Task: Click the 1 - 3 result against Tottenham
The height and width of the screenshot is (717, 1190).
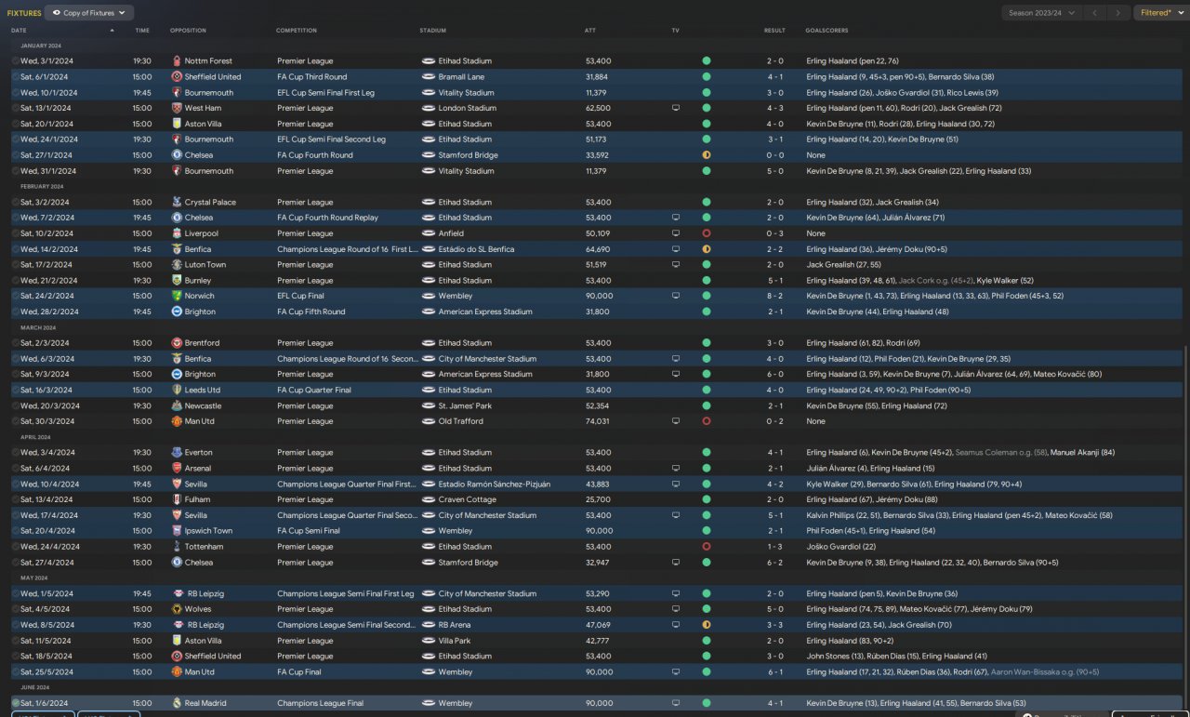Action: coord(774,547)
